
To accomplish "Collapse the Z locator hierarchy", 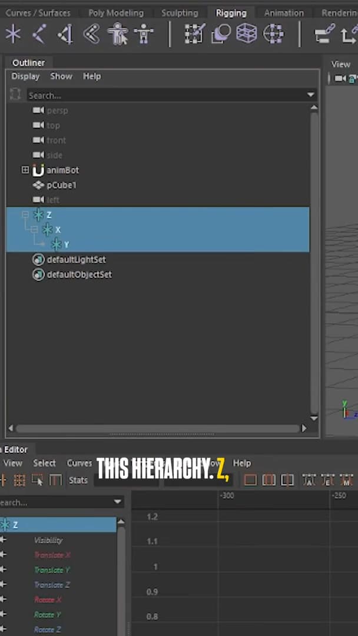I will [25, 214].
